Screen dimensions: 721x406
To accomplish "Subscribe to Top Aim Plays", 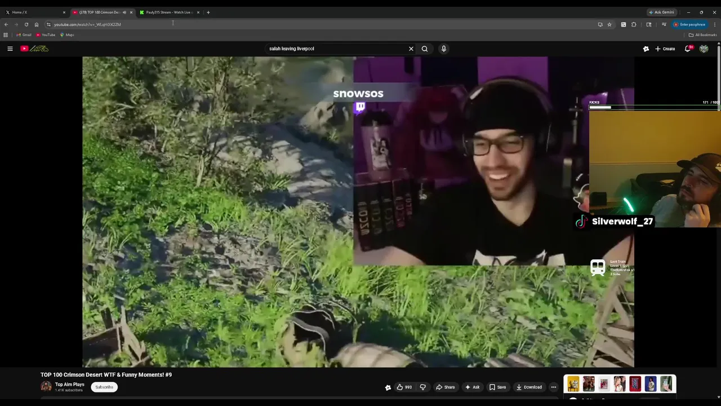I will coord(104,387).
